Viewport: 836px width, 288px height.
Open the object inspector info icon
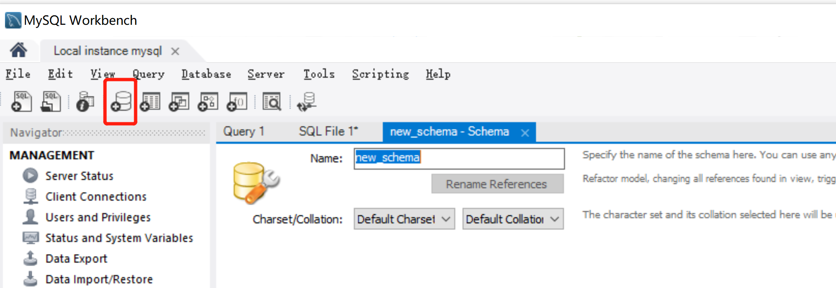point(85,102)
